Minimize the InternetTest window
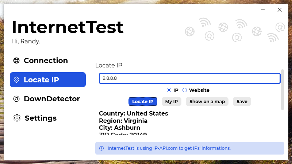Image resolution: width=292 pixels, height=164 pixels. 263,10
